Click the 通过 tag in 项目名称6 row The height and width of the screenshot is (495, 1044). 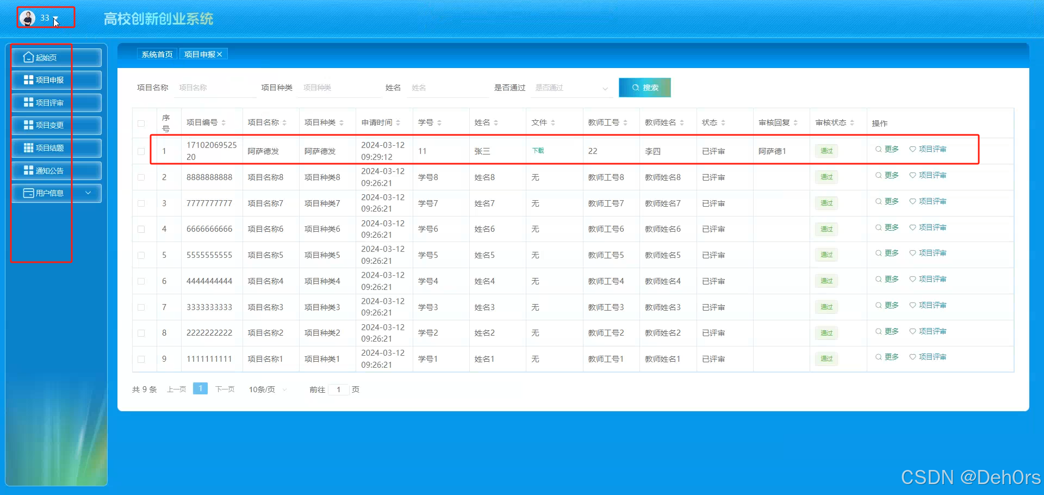click(826, 229)
